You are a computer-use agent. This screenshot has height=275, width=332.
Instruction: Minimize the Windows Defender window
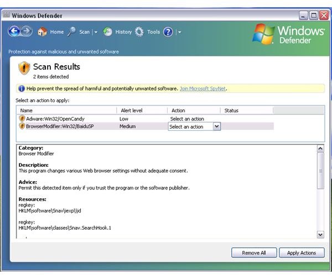(x=303, y=15)
